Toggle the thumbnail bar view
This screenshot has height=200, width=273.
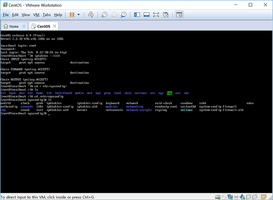click(147, 15)
